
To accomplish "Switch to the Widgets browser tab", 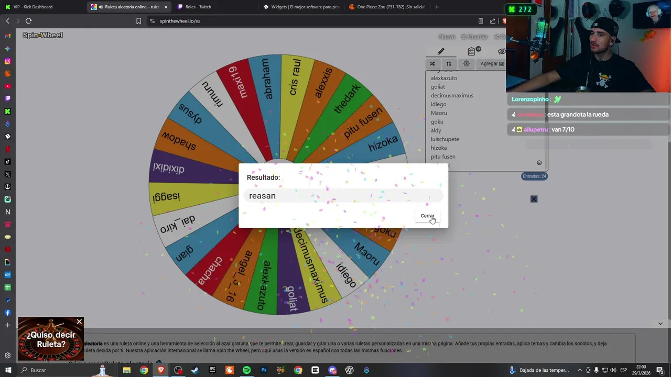I will (301, 7).
